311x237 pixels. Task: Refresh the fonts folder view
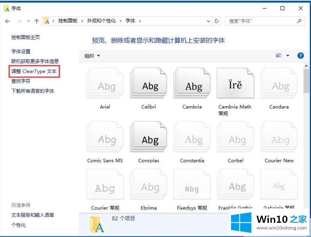click(x=216, y=21)
